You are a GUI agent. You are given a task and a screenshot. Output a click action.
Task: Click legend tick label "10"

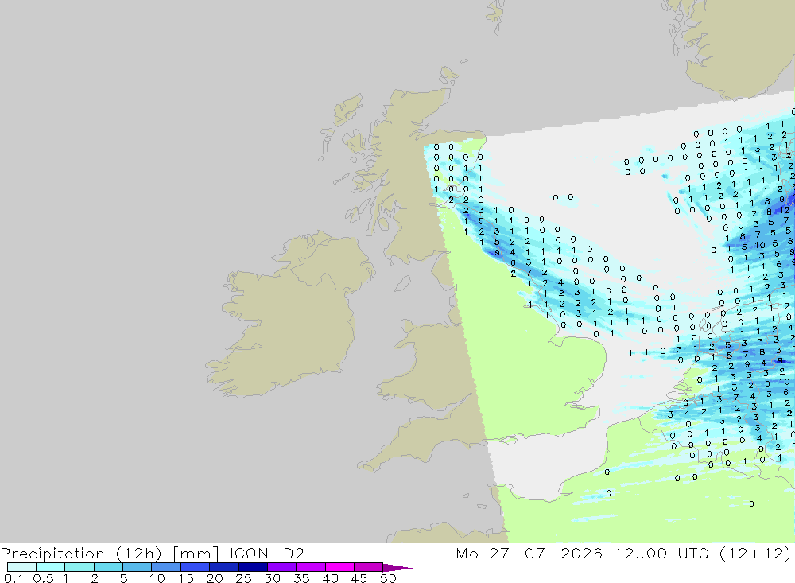157,578
